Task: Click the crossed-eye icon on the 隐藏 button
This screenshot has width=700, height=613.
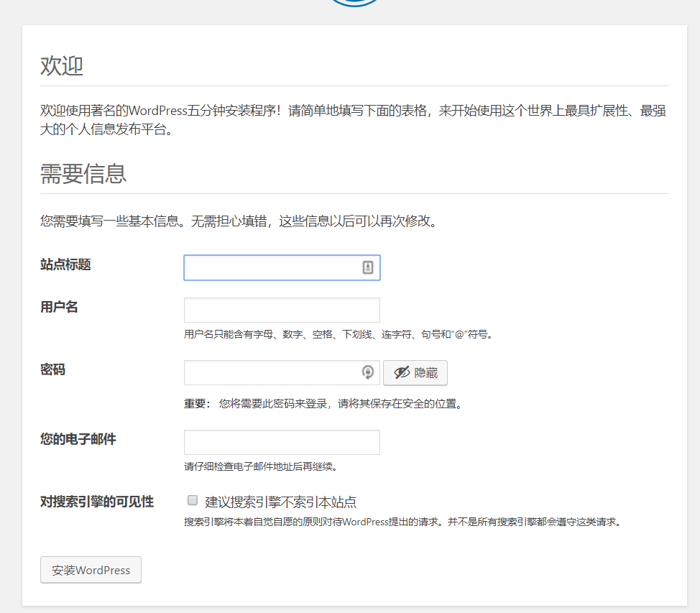Action: point(402,372)
